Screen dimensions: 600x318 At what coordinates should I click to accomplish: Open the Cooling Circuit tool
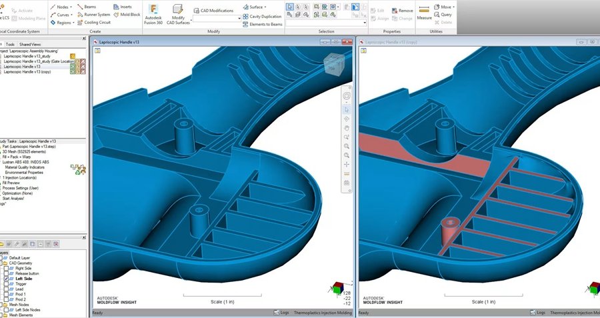point(94,23)
